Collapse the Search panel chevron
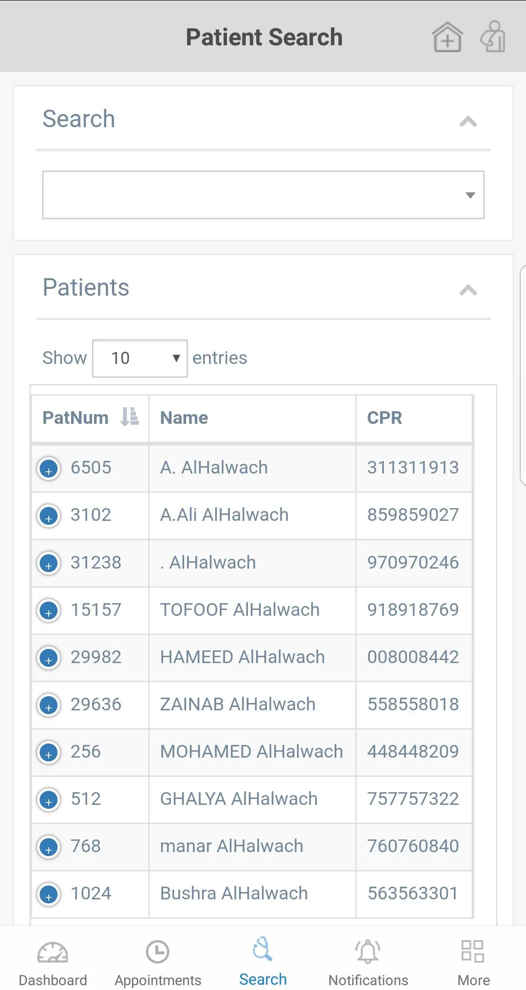This screenshot has width=526, height=990. pyautogui.click(x=468, y=121)
